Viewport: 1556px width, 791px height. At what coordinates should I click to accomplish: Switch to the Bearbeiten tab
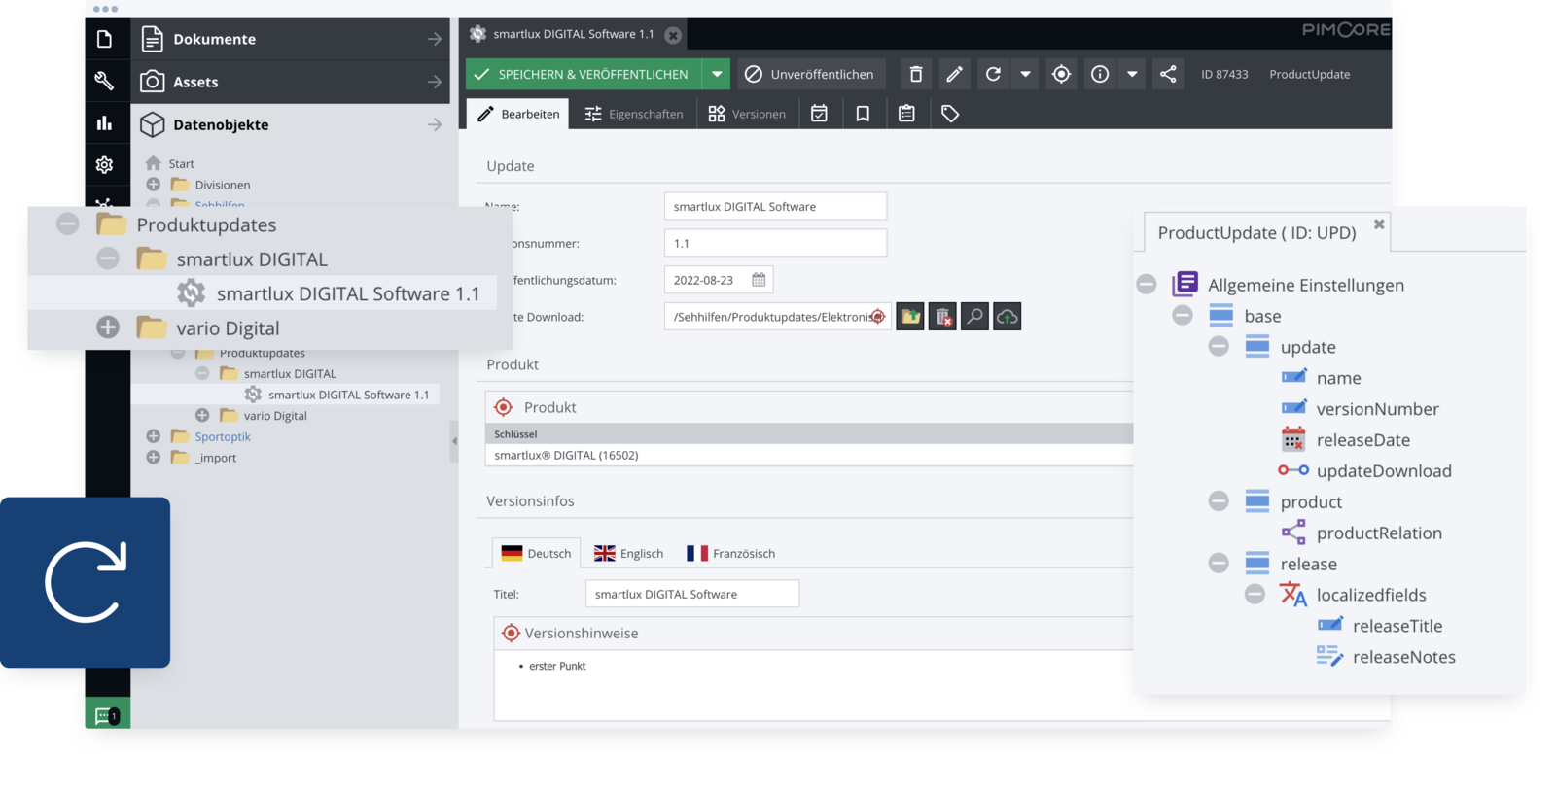pos(518,114)
